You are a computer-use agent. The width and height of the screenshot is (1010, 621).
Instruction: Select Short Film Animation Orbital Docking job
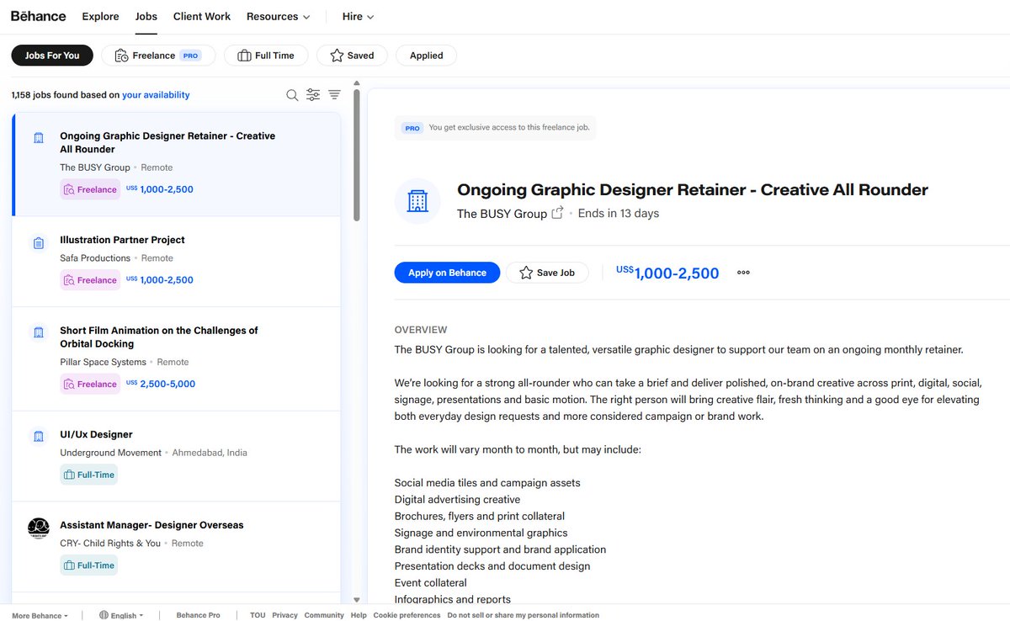(159, 337)
